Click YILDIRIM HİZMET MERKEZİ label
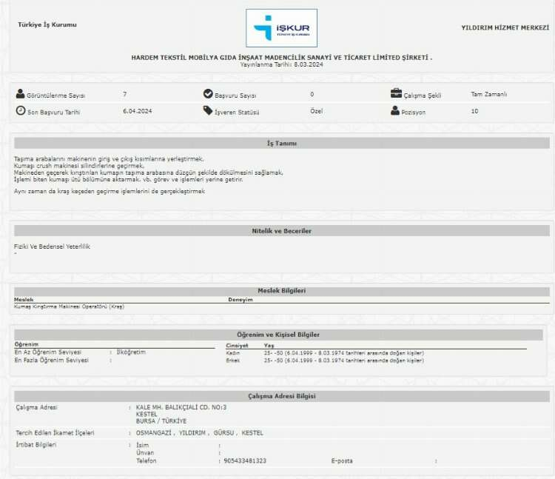 [505, 27]
